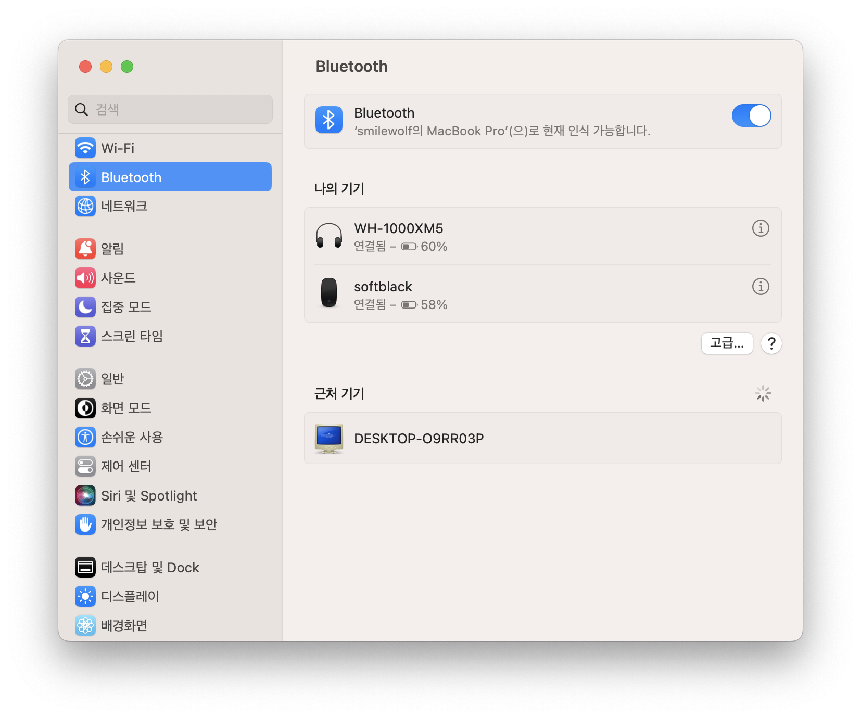
Task: Click the softblack mouse icon
Action: coord(329,293)
